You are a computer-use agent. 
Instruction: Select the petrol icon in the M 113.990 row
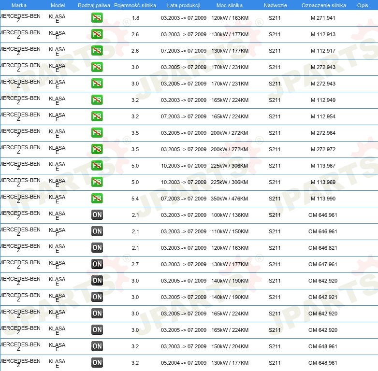97,199
